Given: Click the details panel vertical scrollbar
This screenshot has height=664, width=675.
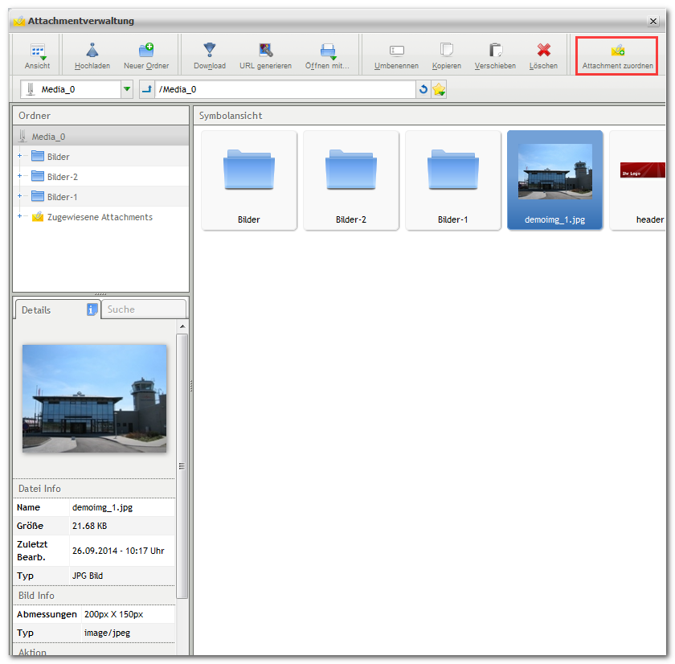Looking at the screenshot, I should coord(182,466).
